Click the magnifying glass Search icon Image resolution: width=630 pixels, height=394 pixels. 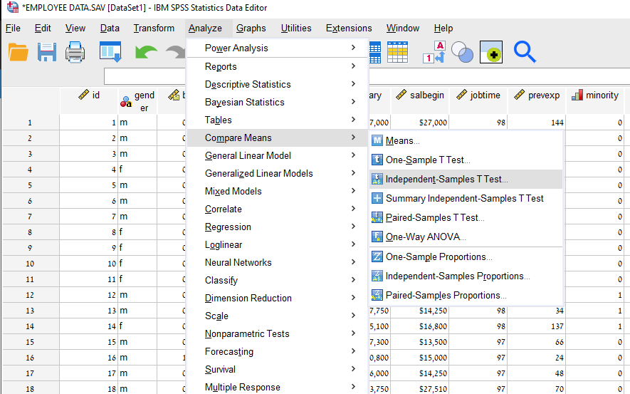click(525, 52)
